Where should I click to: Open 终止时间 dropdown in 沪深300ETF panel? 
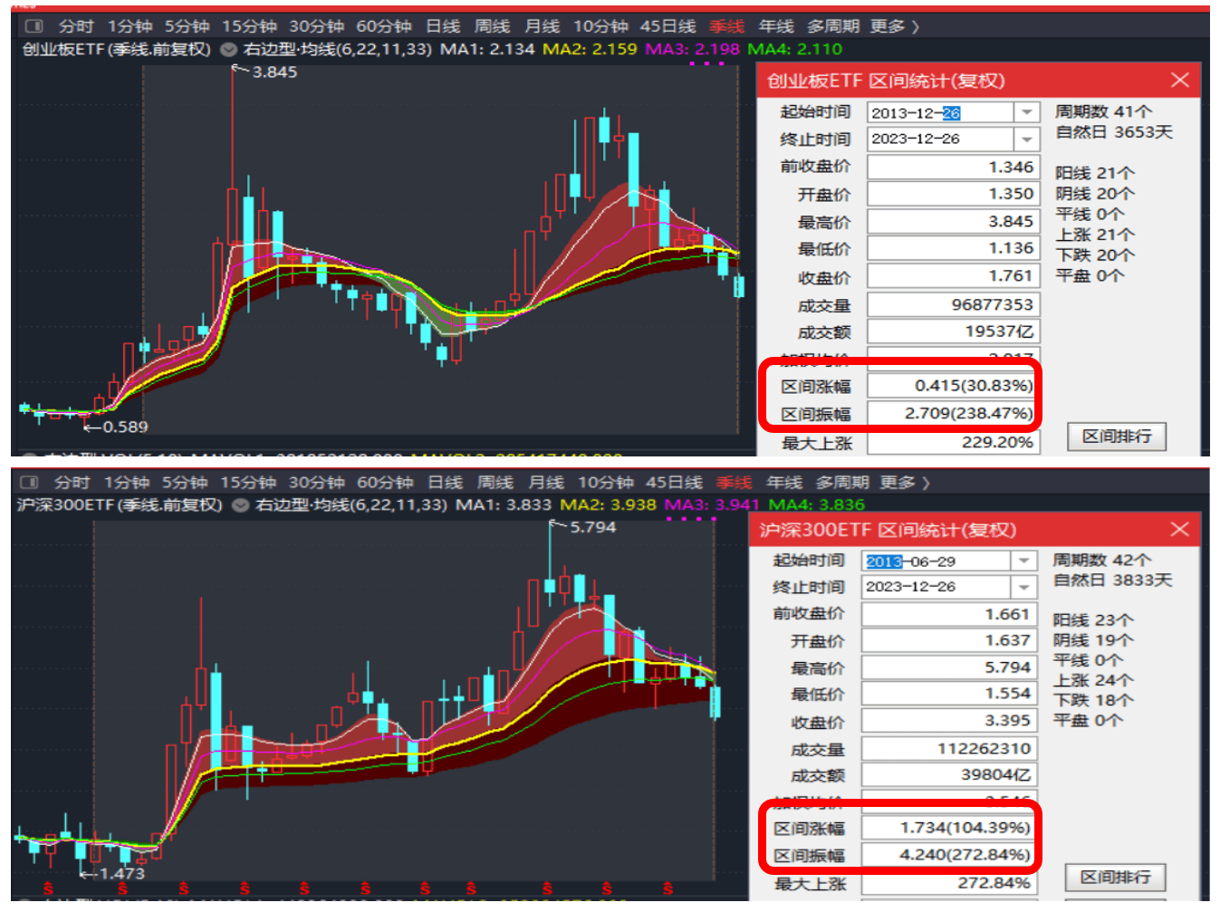pyautogui.click(x=1023, y=586)
